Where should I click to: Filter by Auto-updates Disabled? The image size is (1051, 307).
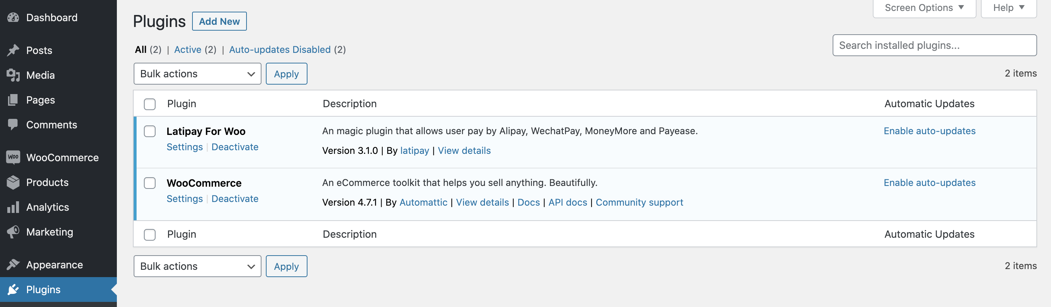pyautogui.click(x=280, y=50)
